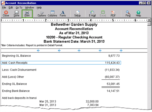152x112 pixels.
Task: Click the As of Mar 31, 2013 heading
Action: (x=74, y=33)
